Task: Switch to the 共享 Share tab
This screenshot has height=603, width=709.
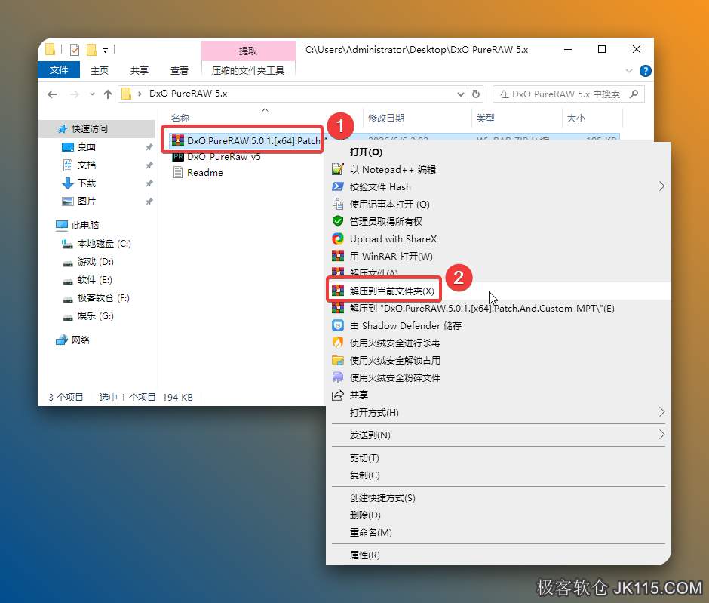Action: click(x=140, y=71)
